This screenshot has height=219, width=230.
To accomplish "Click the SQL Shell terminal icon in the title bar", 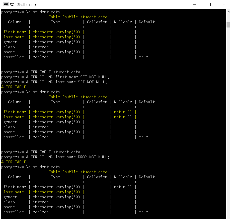I will (6, 4).
